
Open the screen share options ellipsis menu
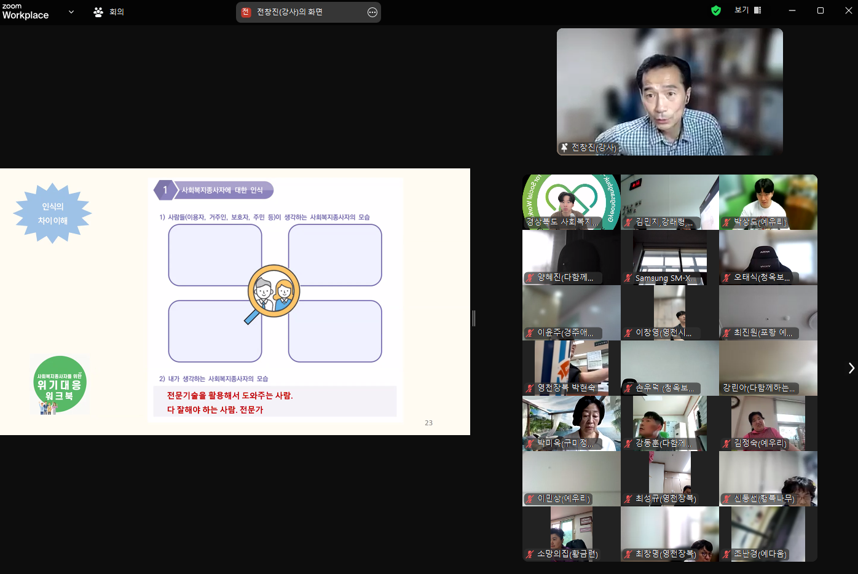372,12
